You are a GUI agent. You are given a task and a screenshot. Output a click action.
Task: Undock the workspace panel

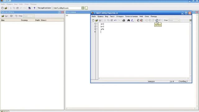click(x=59, y=12)
